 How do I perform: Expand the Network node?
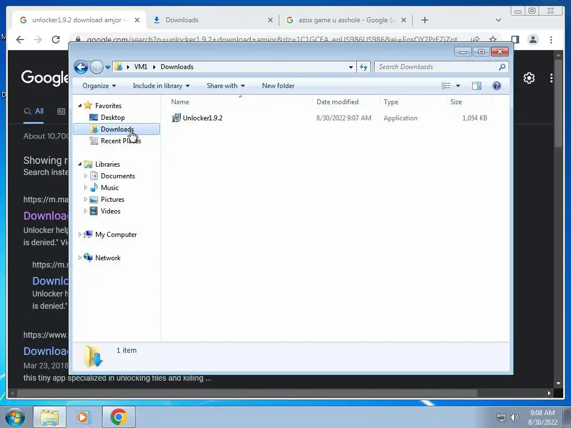point(80,258)
